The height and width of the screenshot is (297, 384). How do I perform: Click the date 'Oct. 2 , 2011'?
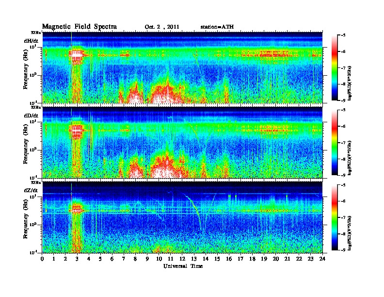[162, 27]
